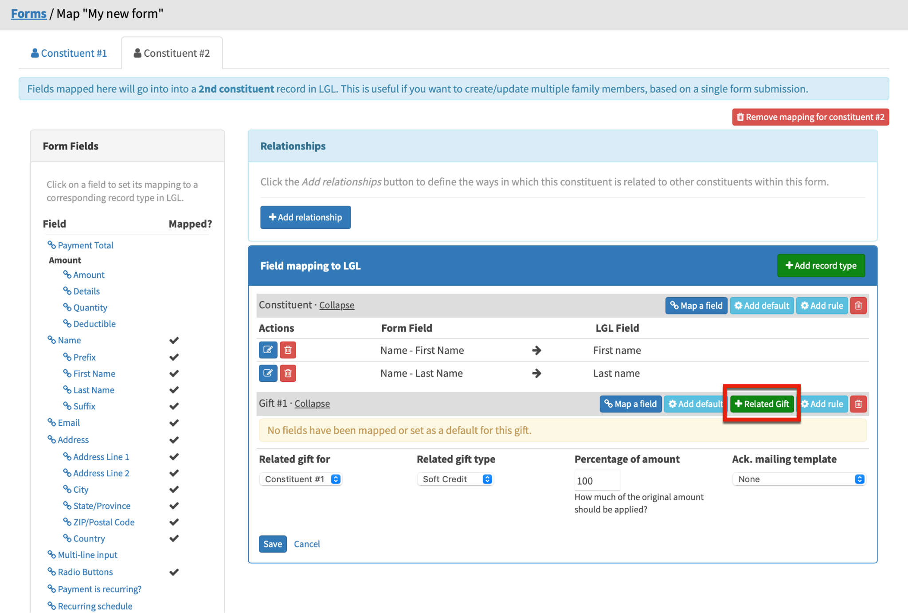The image size is (908, 613).
Task: Add default for Constituent section
Action: tap(761, 306)
